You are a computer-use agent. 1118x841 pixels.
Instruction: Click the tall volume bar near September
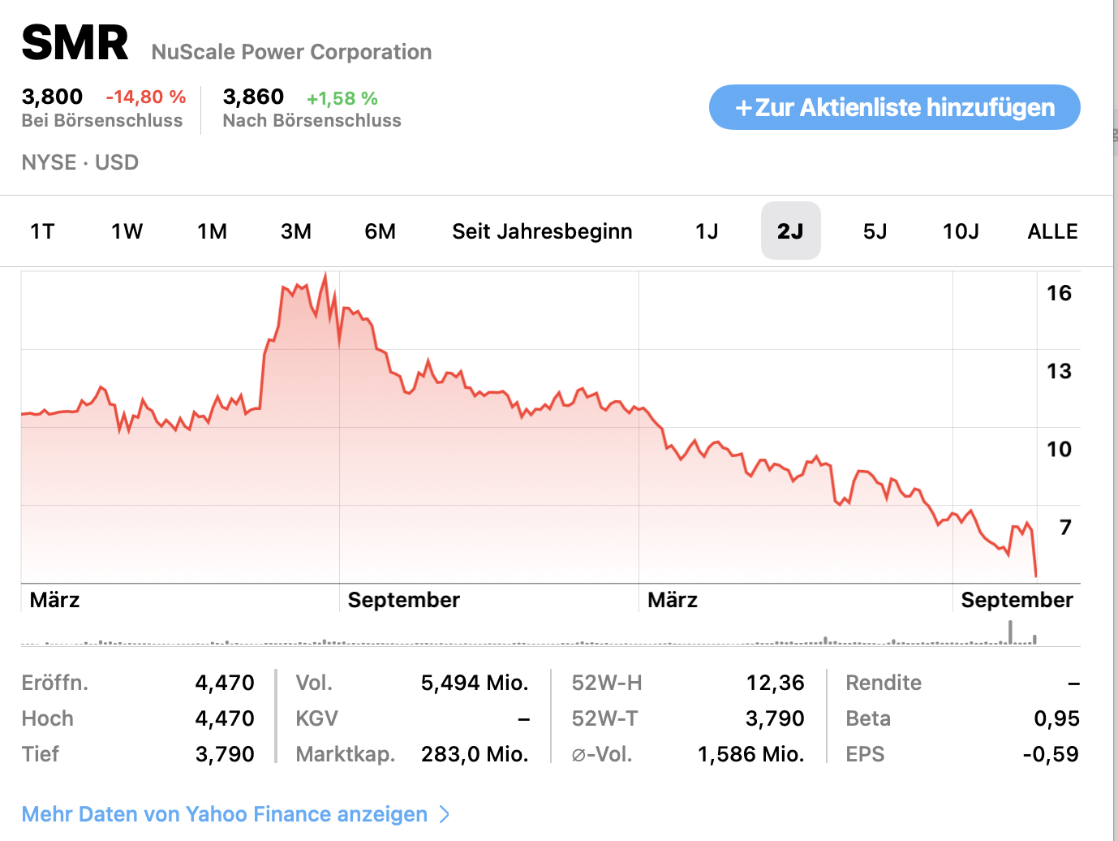(1010, 632)
